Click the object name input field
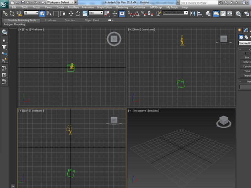The image size is (251, 188). pyautogui.click(x=245, y=87)
